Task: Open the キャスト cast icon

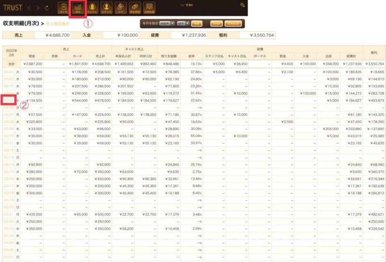Action: click(92, 7)
